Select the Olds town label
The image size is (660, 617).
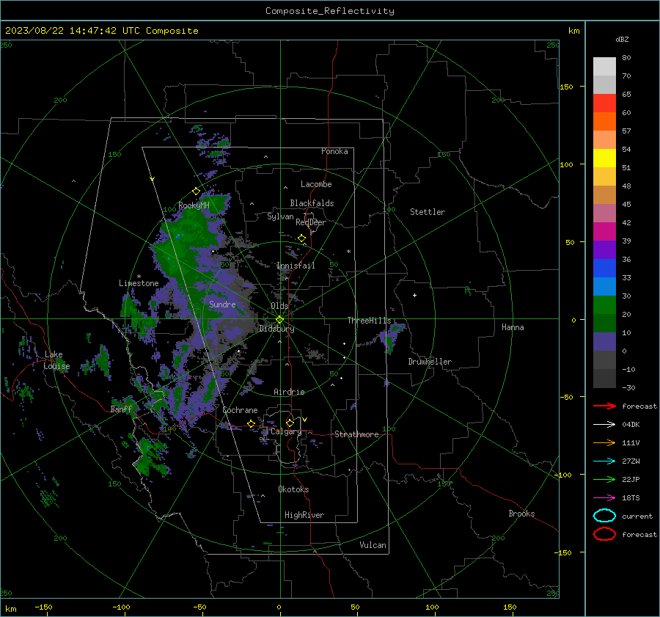279,306
